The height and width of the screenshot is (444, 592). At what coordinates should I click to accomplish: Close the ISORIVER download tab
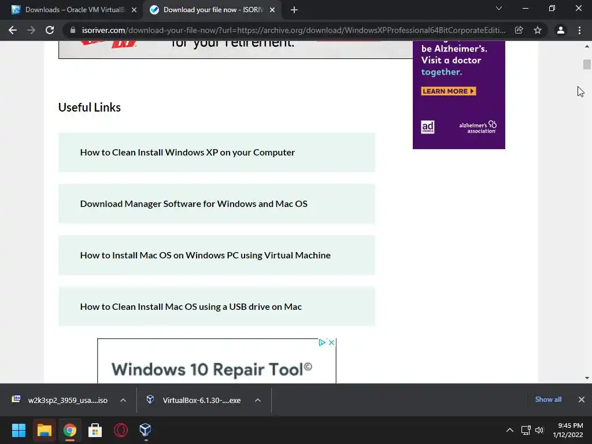[272, 10]
